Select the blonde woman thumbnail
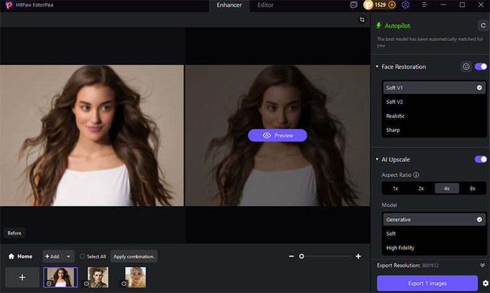490x293 pixels. 135,277
